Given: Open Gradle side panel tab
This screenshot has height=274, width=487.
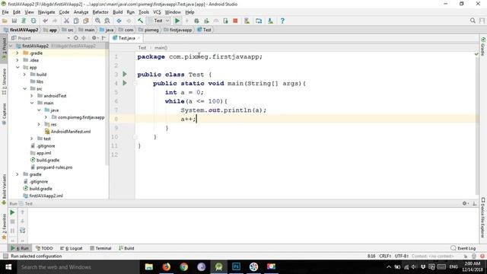Looking at the screenshot, I should coord(483,46).
